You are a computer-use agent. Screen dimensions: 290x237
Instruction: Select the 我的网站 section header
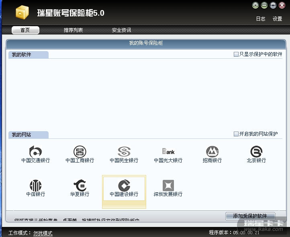tap(29, 135)
